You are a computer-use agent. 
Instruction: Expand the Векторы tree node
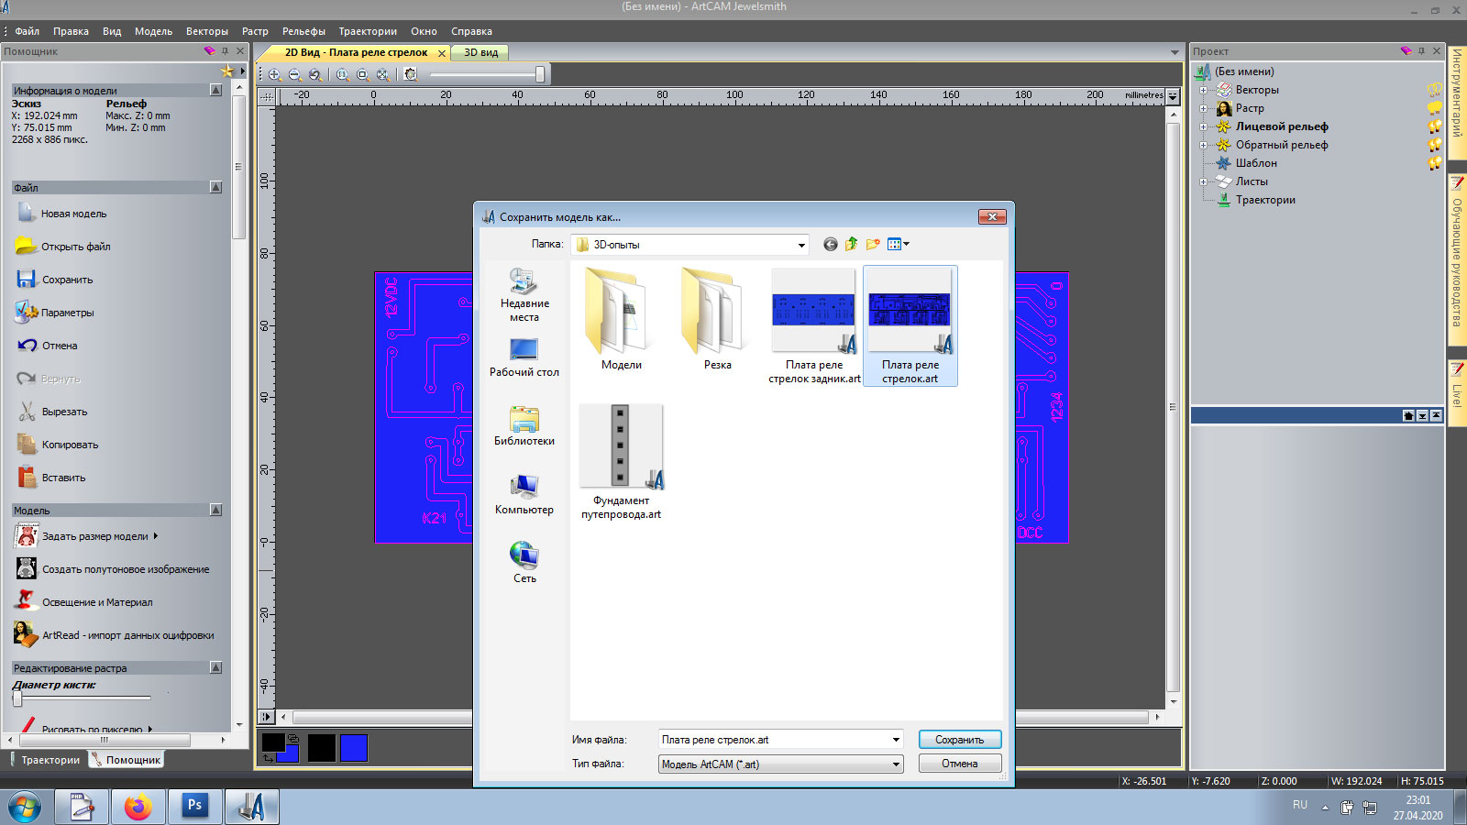click(1204, 90)
